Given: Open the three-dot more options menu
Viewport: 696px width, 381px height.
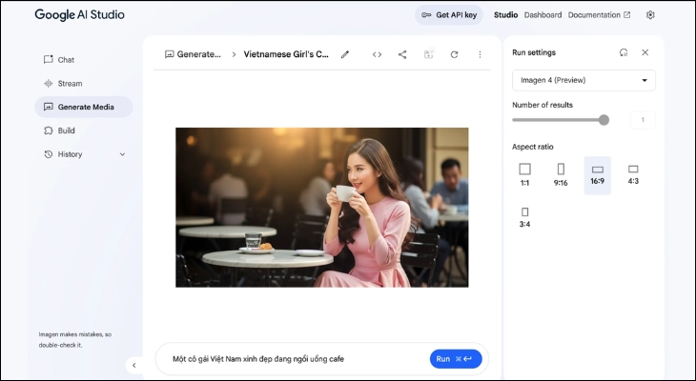Looking at the screenshot, I should tap(480, 54).
